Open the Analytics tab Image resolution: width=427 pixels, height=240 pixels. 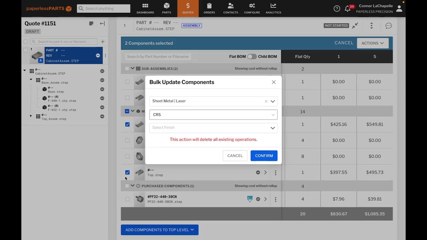pos(273,8)
